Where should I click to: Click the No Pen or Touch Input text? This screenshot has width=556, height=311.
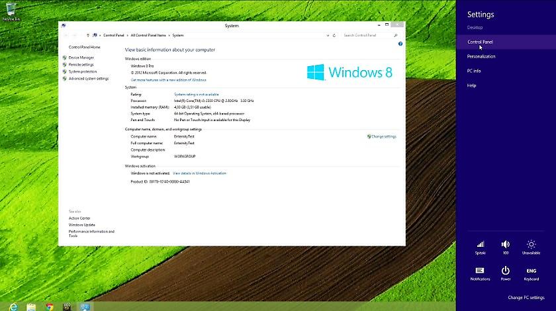pyautogui.click(x=212, y=120)
